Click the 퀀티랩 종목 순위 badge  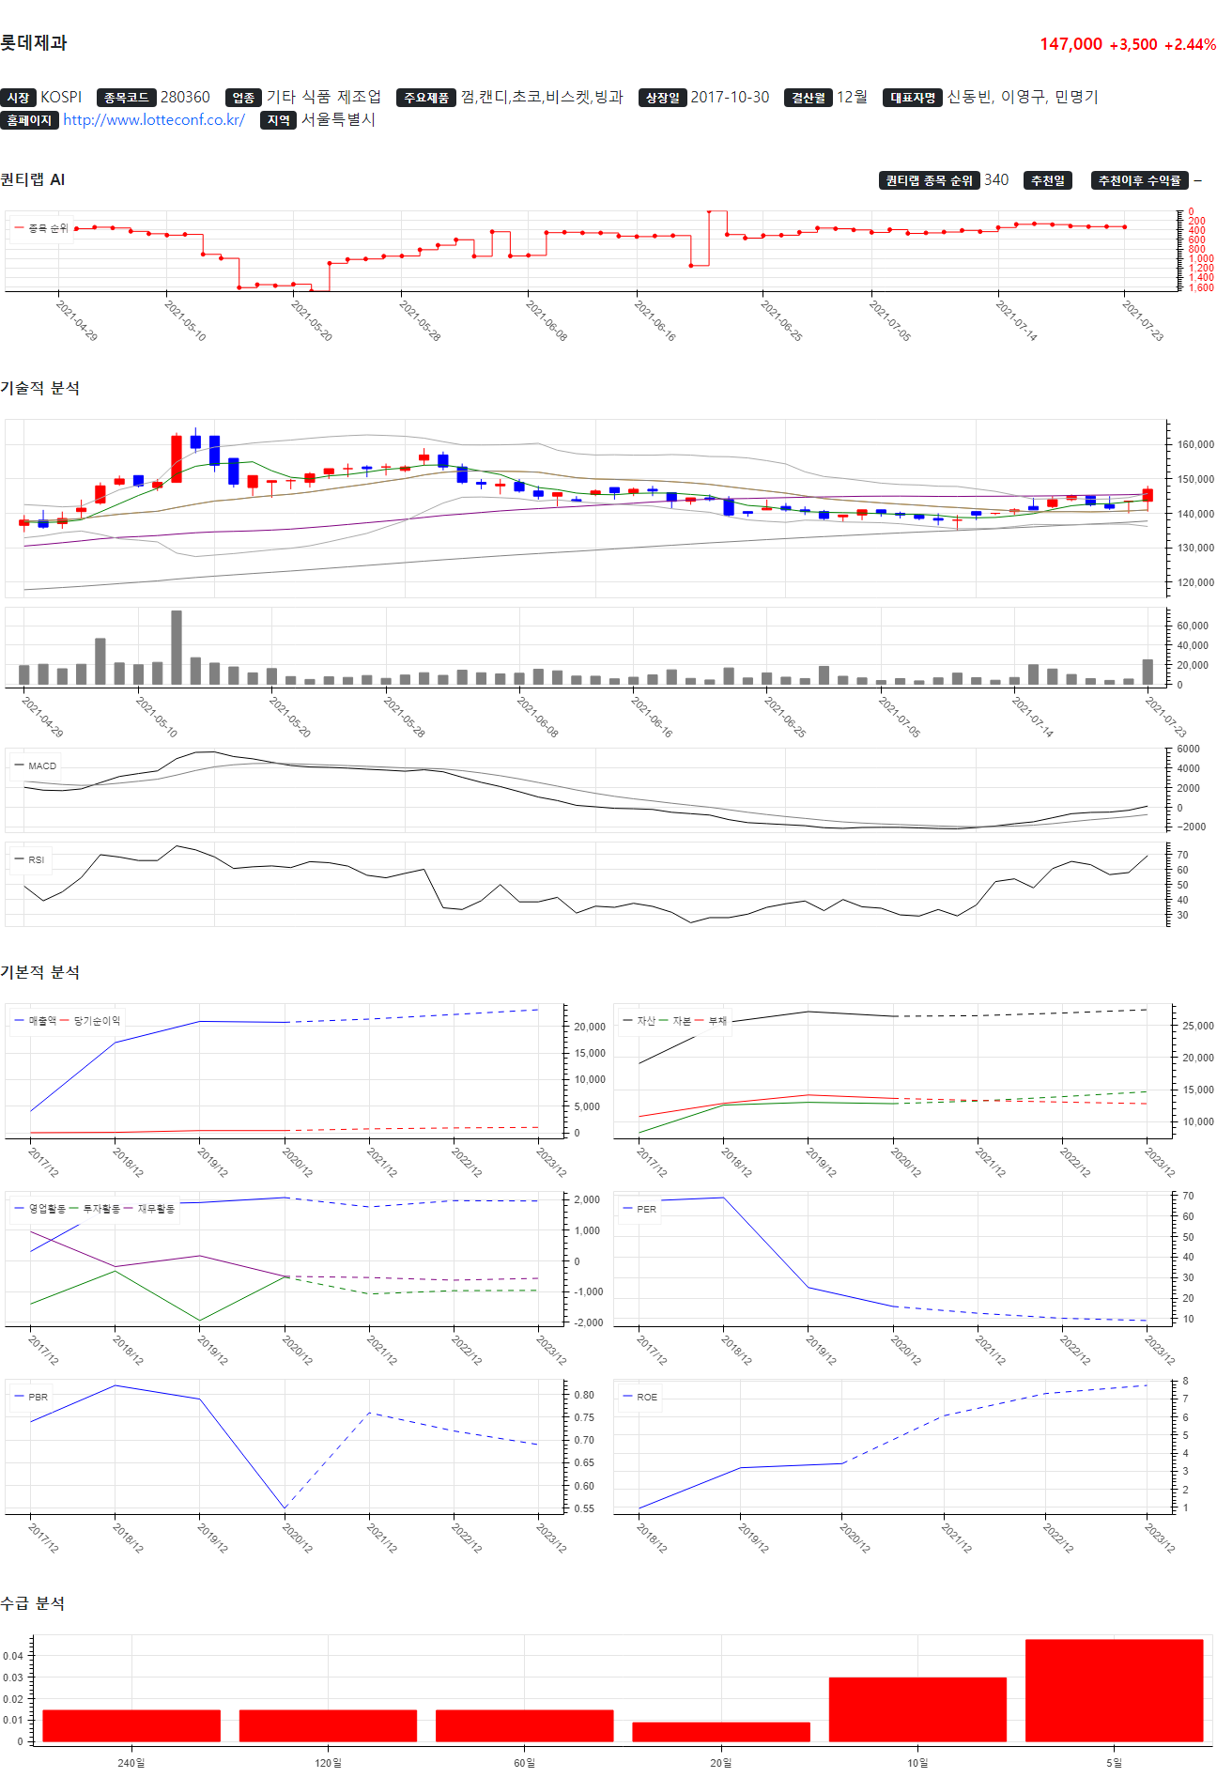click(929, 180)
